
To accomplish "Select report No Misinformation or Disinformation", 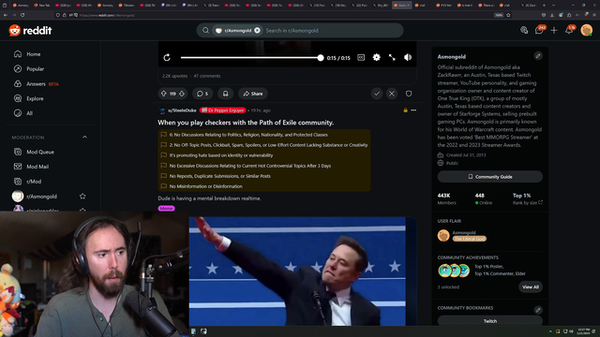I will tap(206, 186).
